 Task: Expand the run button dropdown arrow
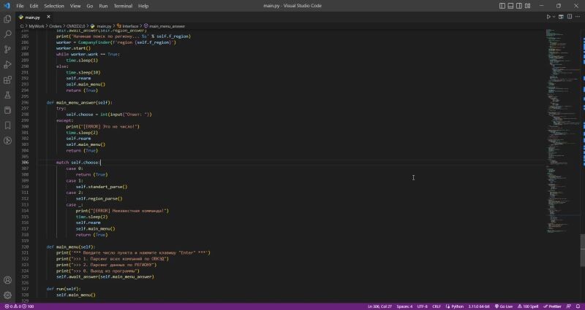(555, 16)
